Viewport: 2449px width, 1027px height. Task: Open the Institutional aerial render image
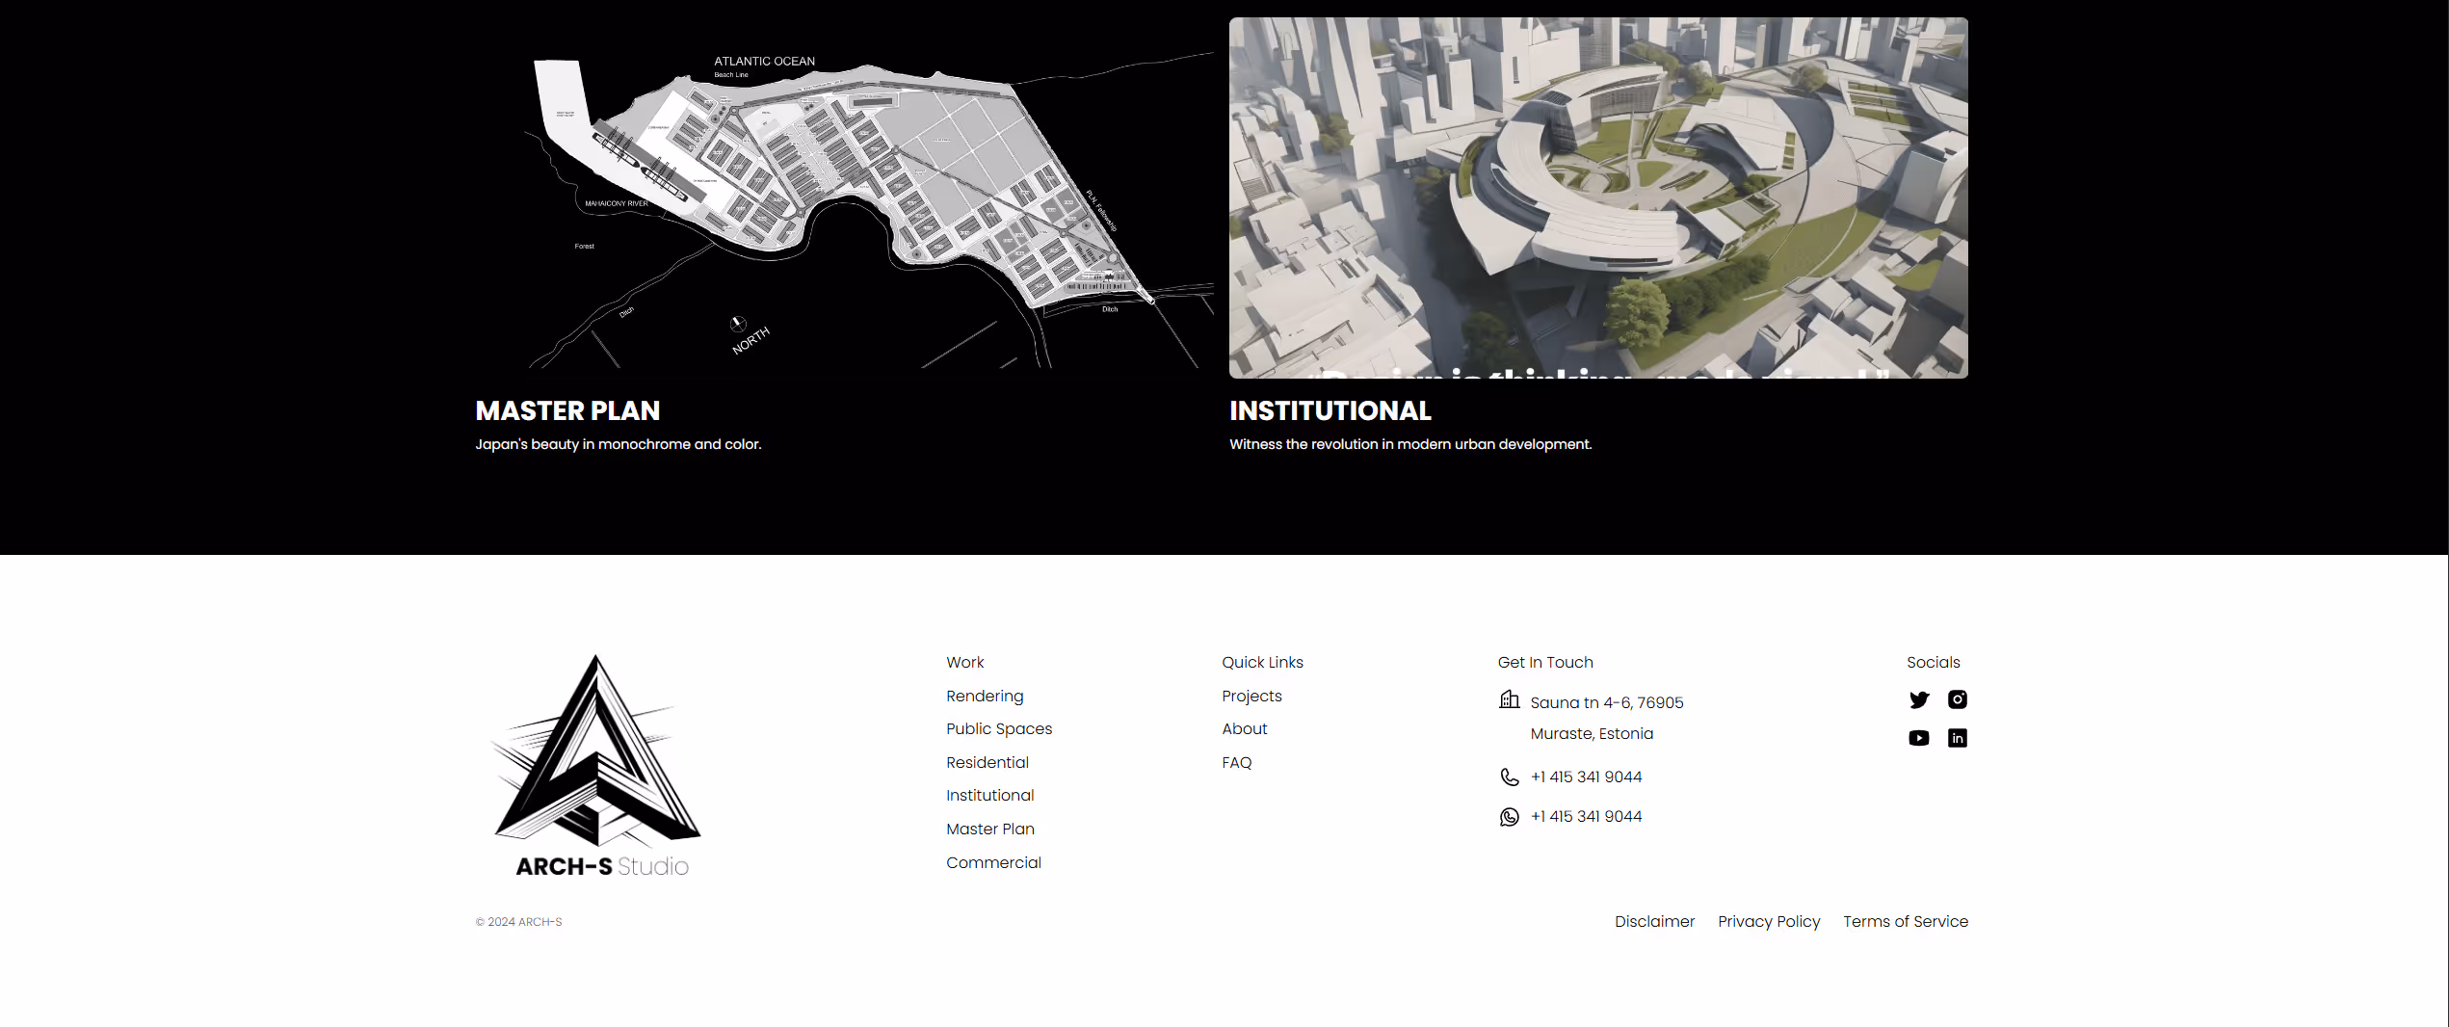[x=1598, y=197]
